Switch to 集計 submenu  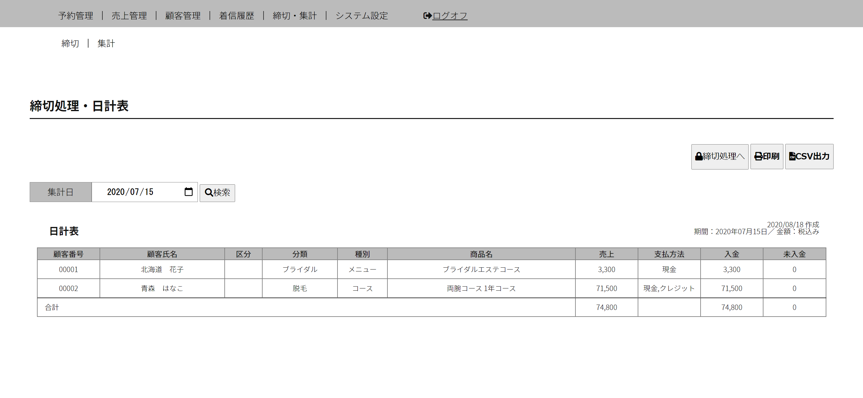click(x=106, y=44)
